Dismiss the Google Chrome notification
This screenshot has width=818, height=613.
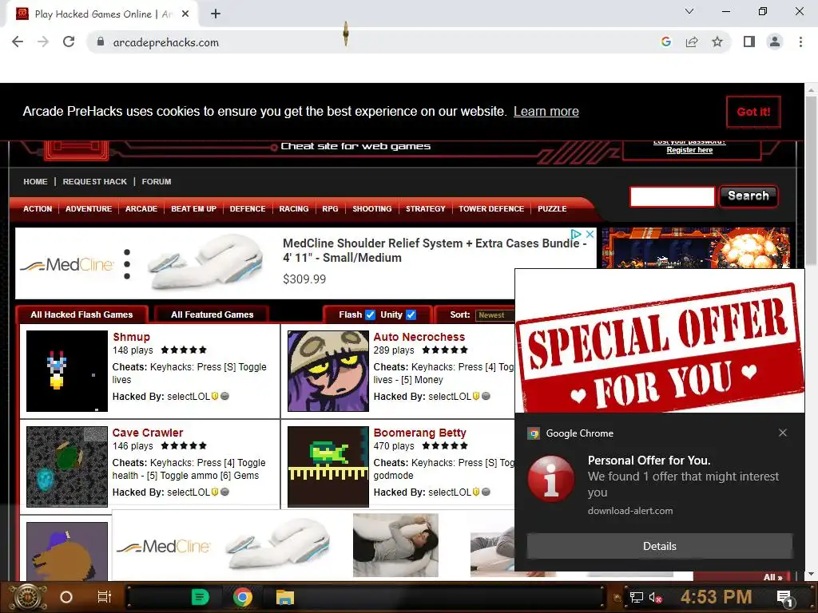(x=783, y=433)
